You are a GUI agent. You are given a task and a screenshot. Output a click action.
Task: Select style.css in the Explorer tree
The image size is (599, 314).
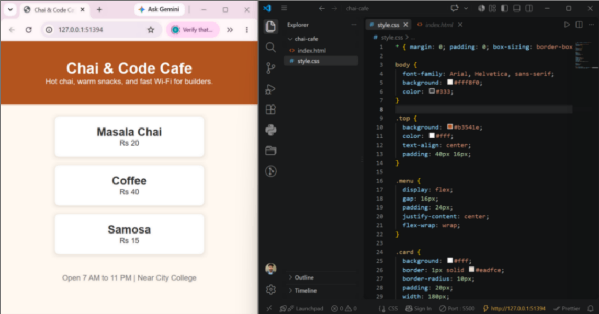[x=321, y=61]
